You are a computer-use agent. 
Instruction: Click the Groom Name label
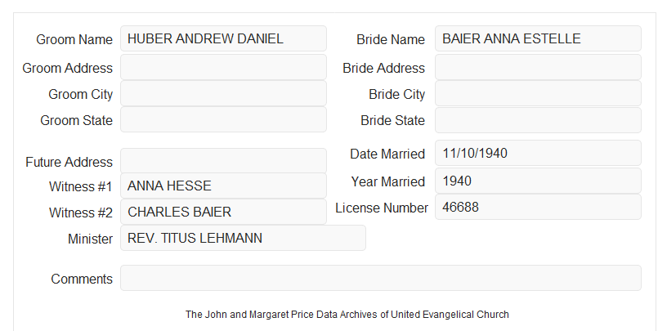74,39
